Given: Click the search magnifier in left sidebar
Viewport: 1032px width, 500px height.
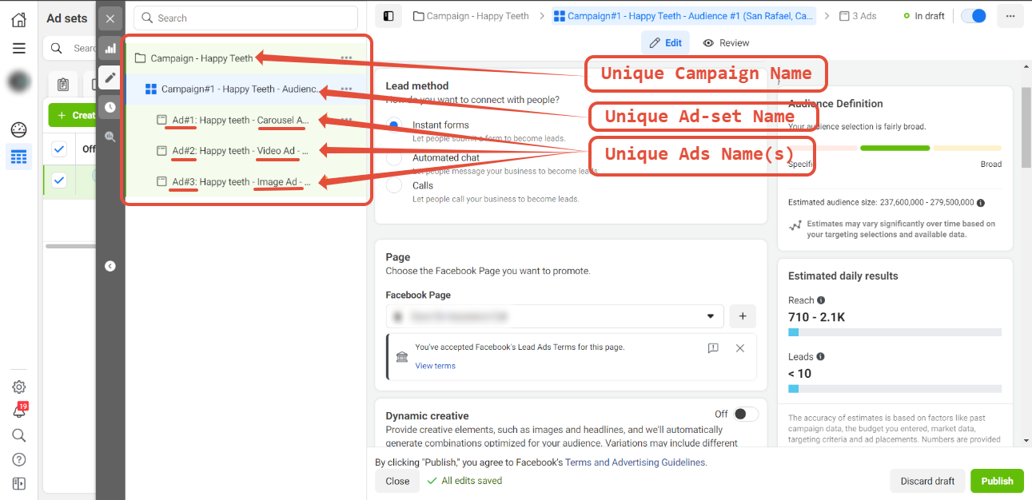Looking at the screenshot, I should coord(18,435).
